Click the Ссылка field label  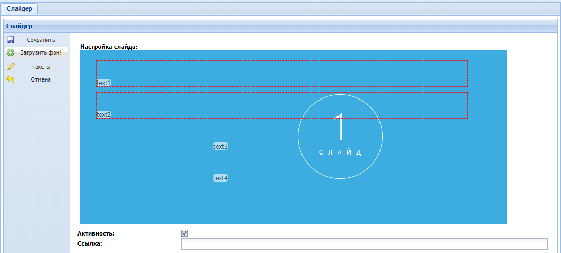(x=90, y=243)
